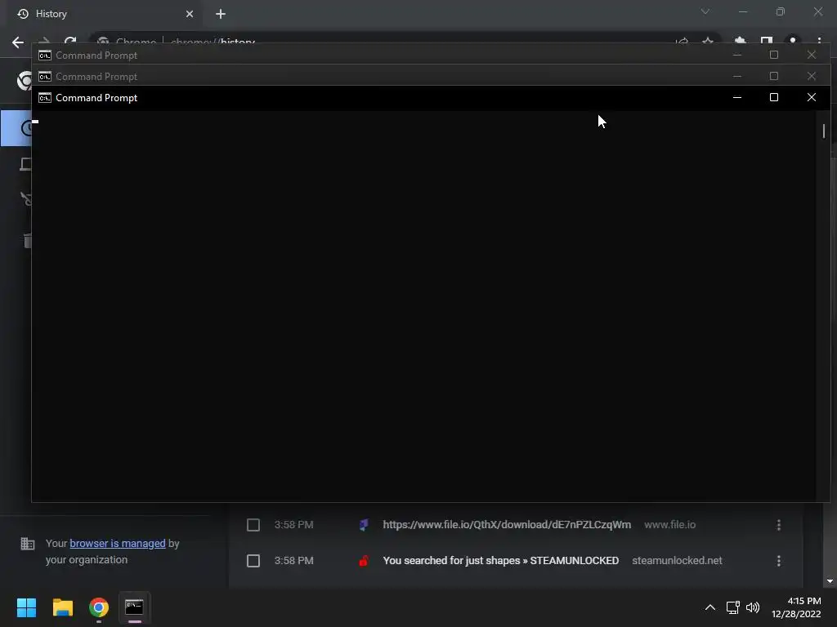Click the organization building icon
Viewport: 837px width, 627px height.
tap(27, 543)
